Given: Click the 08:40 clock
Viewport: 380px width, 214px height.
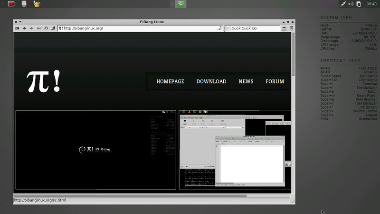Looking at the screenshot, I should pyautogui.click(x=371, y=4).
